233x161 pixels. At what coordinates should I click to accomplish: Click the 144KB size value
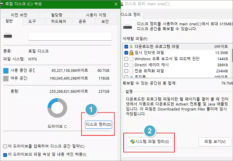click(x=222, y=59)
